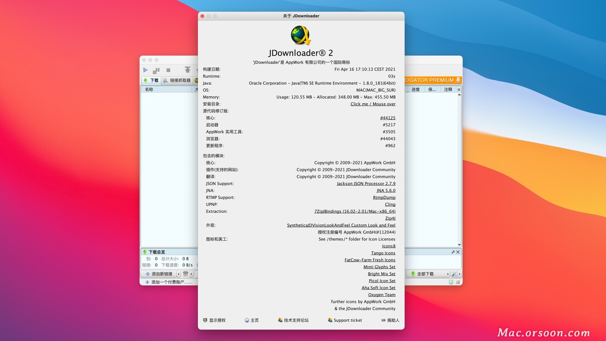
Task: Open the screwdriver-and-wrench settings button
Action: tap(454, 274)
